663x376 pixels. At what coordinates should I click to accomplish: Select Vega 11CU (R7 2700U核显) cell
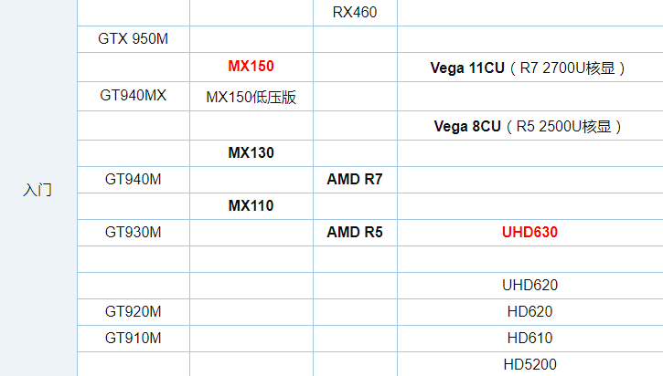(528, 68)
